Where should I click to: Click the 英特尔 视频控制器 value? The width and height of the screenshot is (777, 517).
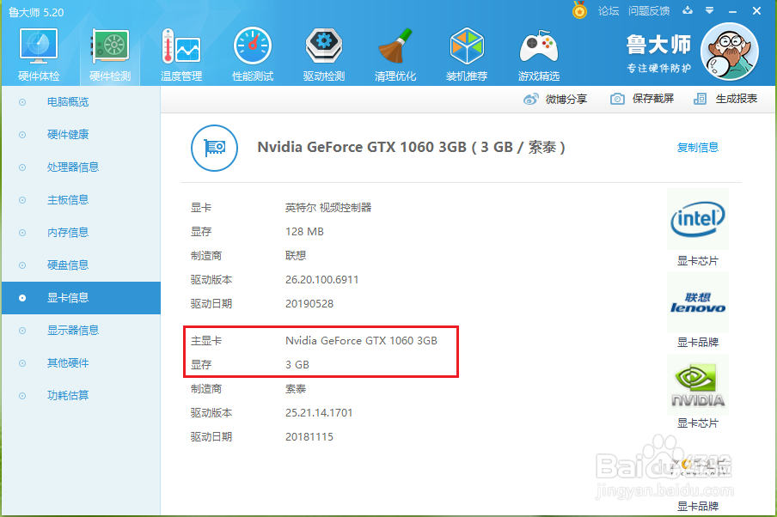[x=328, y=208]
